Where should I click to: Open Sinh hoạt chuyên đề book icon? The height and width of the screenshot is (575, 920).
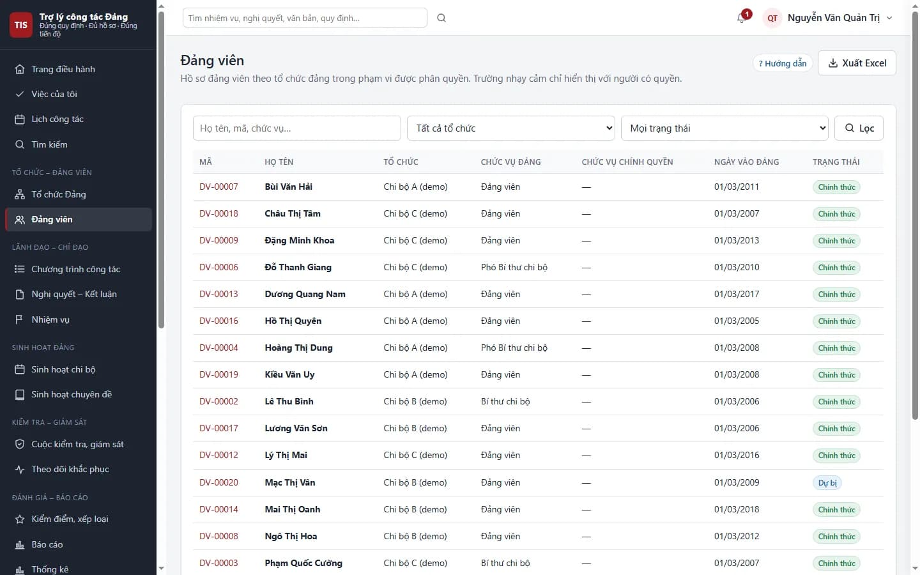pos(20,394)
